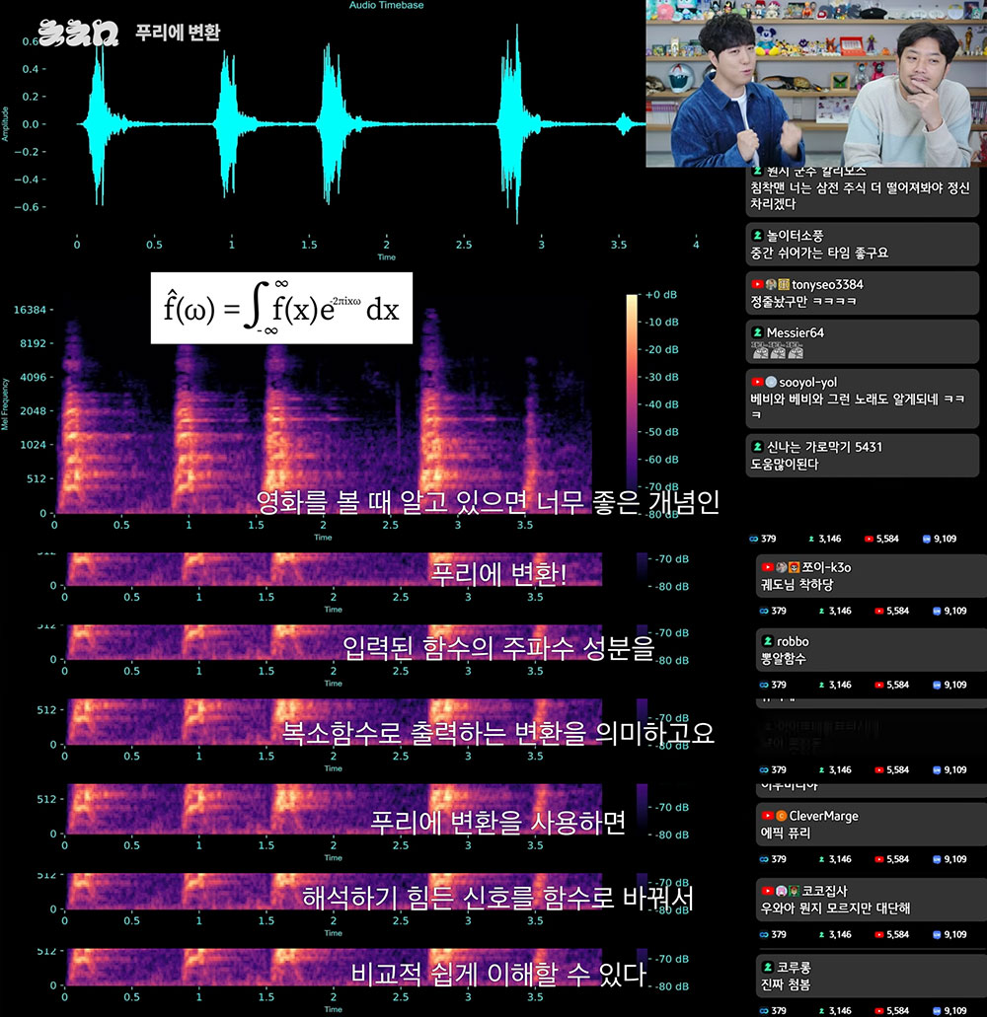This screenshot has height=1017, width=987.
Task: Click the YouTube icon next to 쪼이-k3o
Action: [x=767, y=567]
